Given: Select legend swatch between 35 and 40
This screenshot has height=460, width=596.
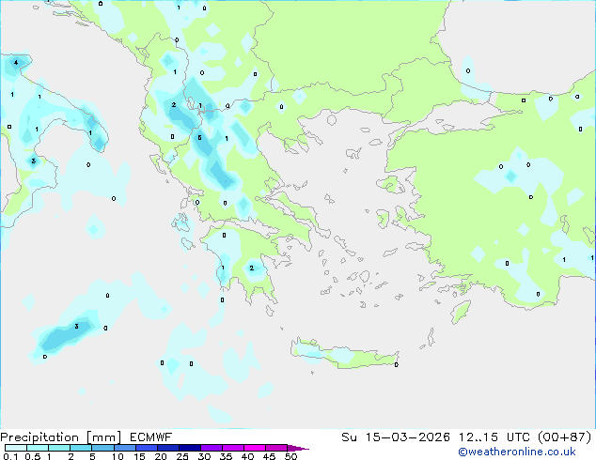Looking at the screenshot, I should tap(232, 448).
